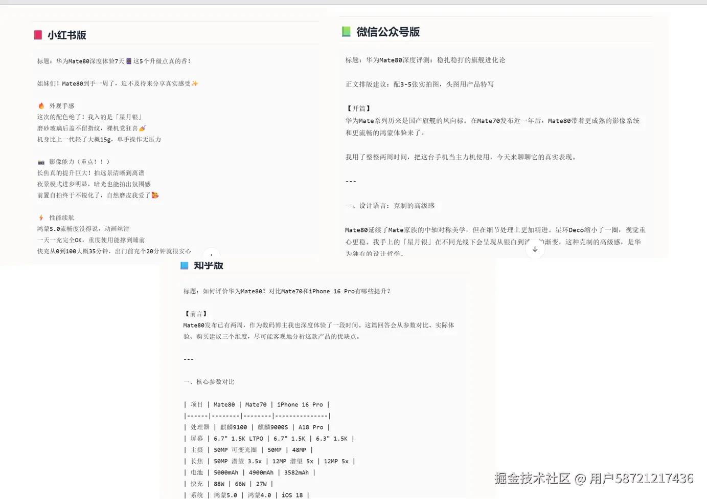Click the blue book icon beside 知乎版
Viewport: 707px width, 499px height.
[185, 266]
